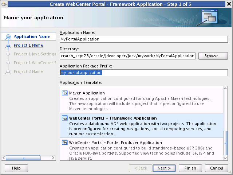The height and width of the screenshot is (175, 233).
Task: Select the Maven Application template
Action: 142,101
